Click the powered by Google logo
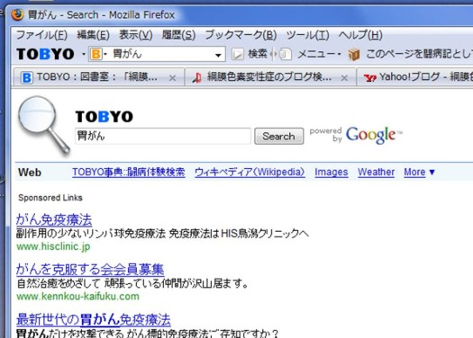This screenshot has height=338, width=473. (x=356, y=135)
